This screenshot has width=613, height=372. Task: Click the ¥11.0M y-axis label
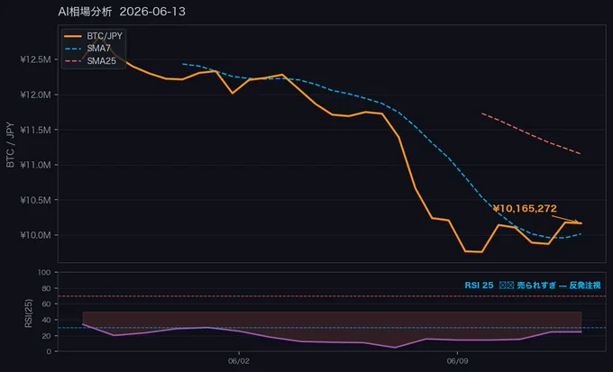coord(35,165)
